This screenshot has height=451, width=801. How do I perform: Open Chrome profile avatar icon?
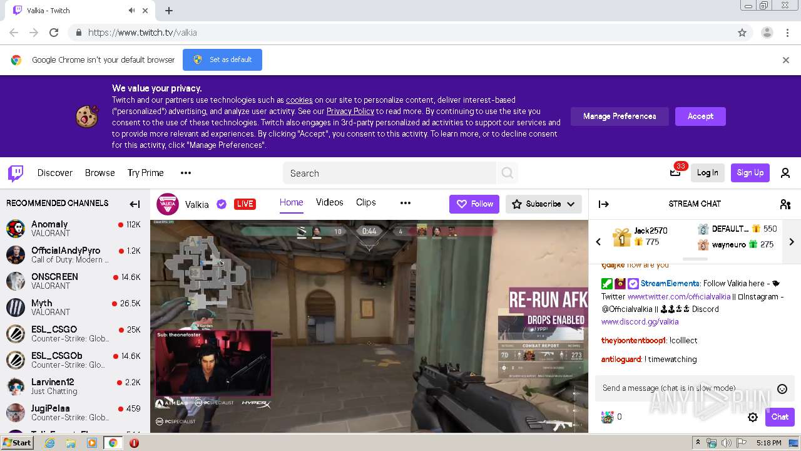click(x=767, y=33)
